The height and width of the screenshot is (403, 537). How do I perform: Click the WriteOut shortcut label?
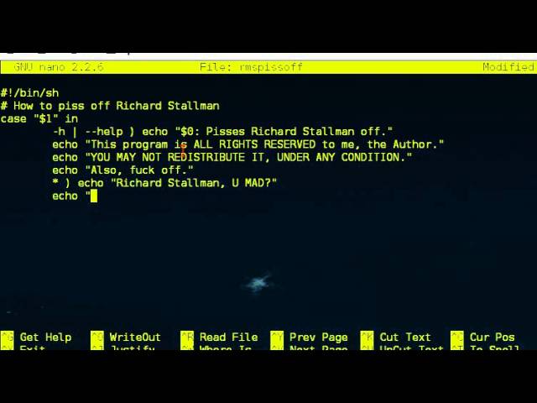pos(135,338)
